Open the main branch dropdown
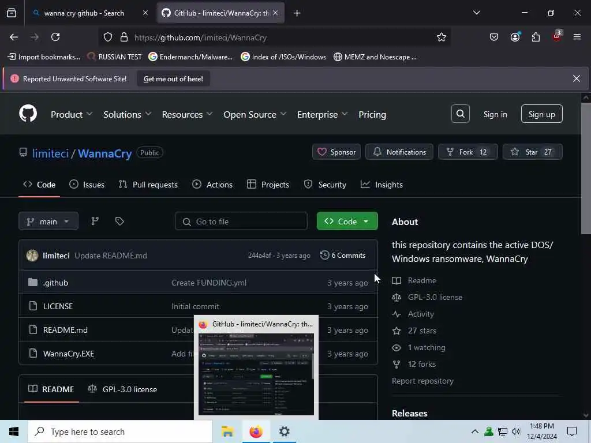 (x=48, y=221)
